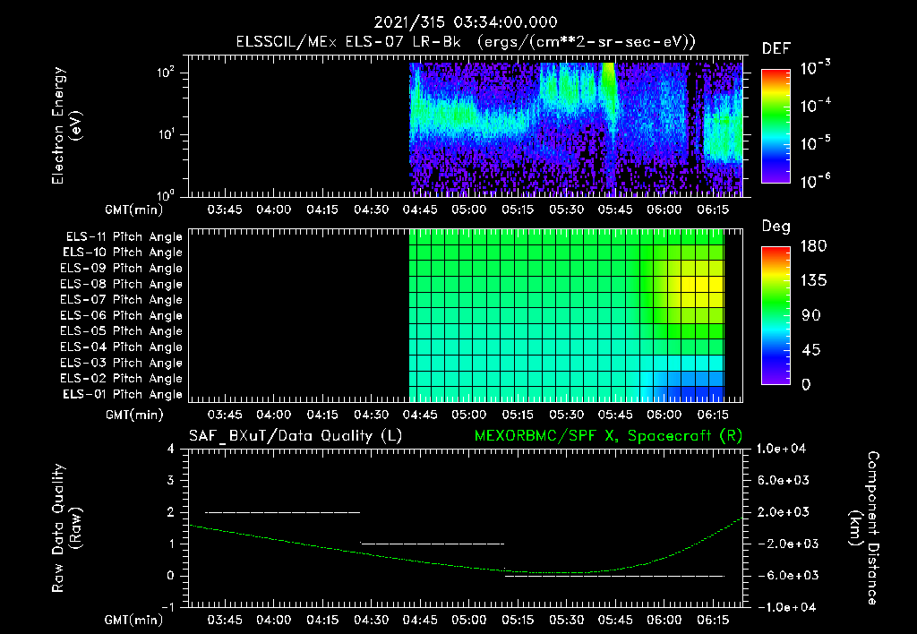Click the 90 tick on Deg scale
917x634 pixels.
click(810, 316)
